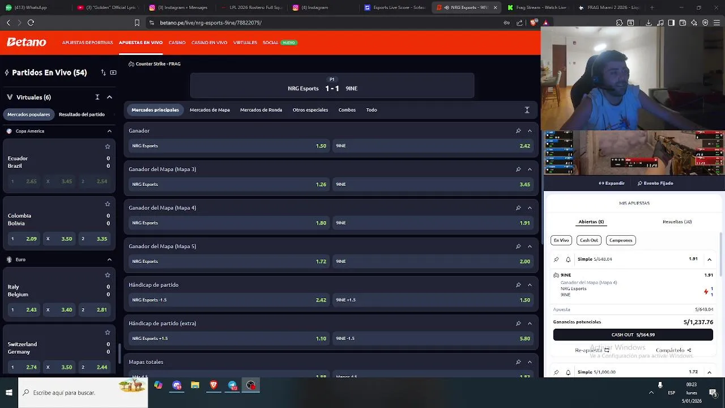The width and height of the screenshot is (725, 408).
Task: Collapse the Simple S/648.04 bet card
Action: [x=709, y=260]
